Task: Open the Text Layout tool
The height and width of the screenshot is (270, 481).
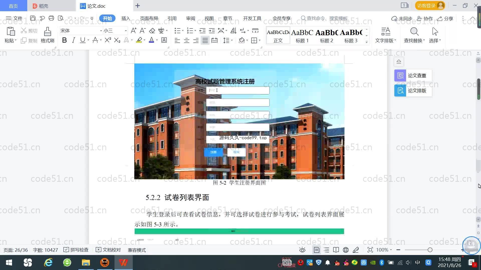Action: pyautogui.click(x=386, y=35)
